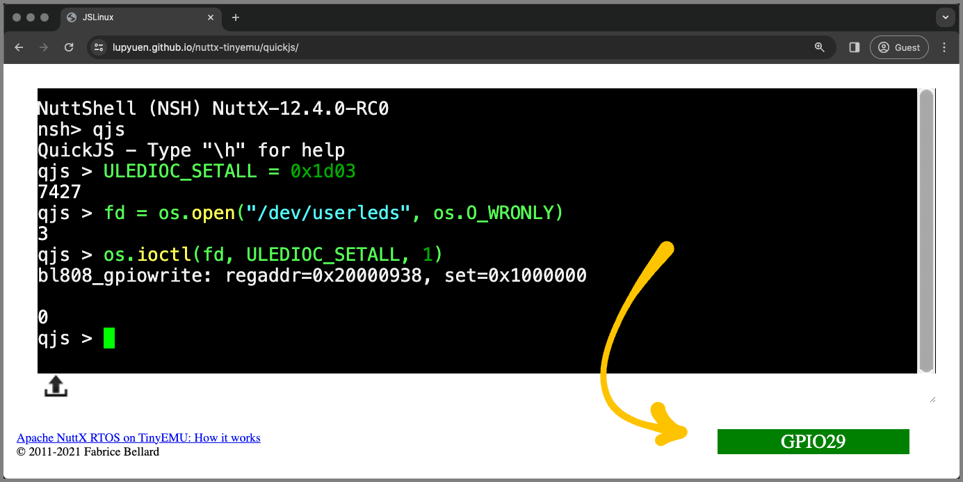Open a new tab with plus button
Screen dimensions: 963x482
click(236, 17)
